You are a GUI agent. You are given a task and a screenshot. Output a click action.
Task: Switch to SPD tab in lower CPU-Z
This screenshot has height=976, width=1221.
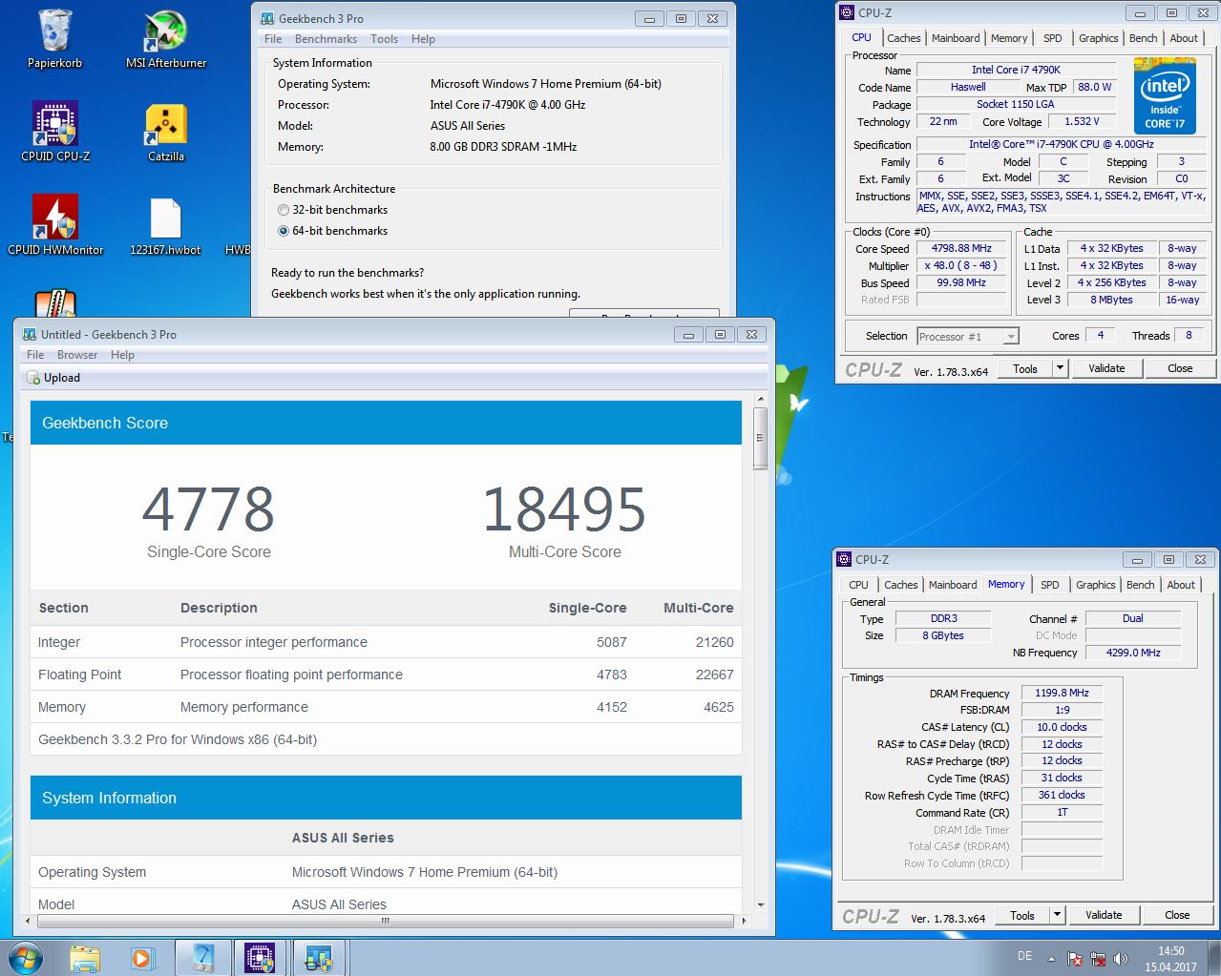click(x=1049, y=585)
